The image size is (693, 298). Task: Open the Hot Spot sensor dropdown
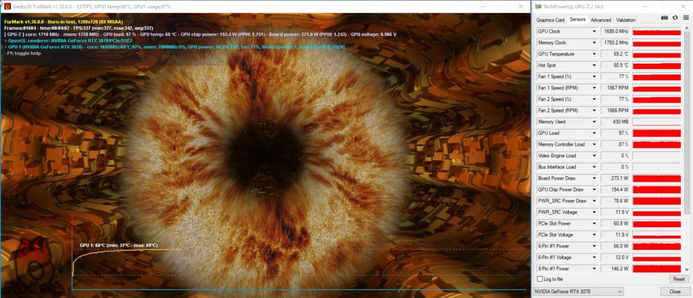click(x=595, y=65)
